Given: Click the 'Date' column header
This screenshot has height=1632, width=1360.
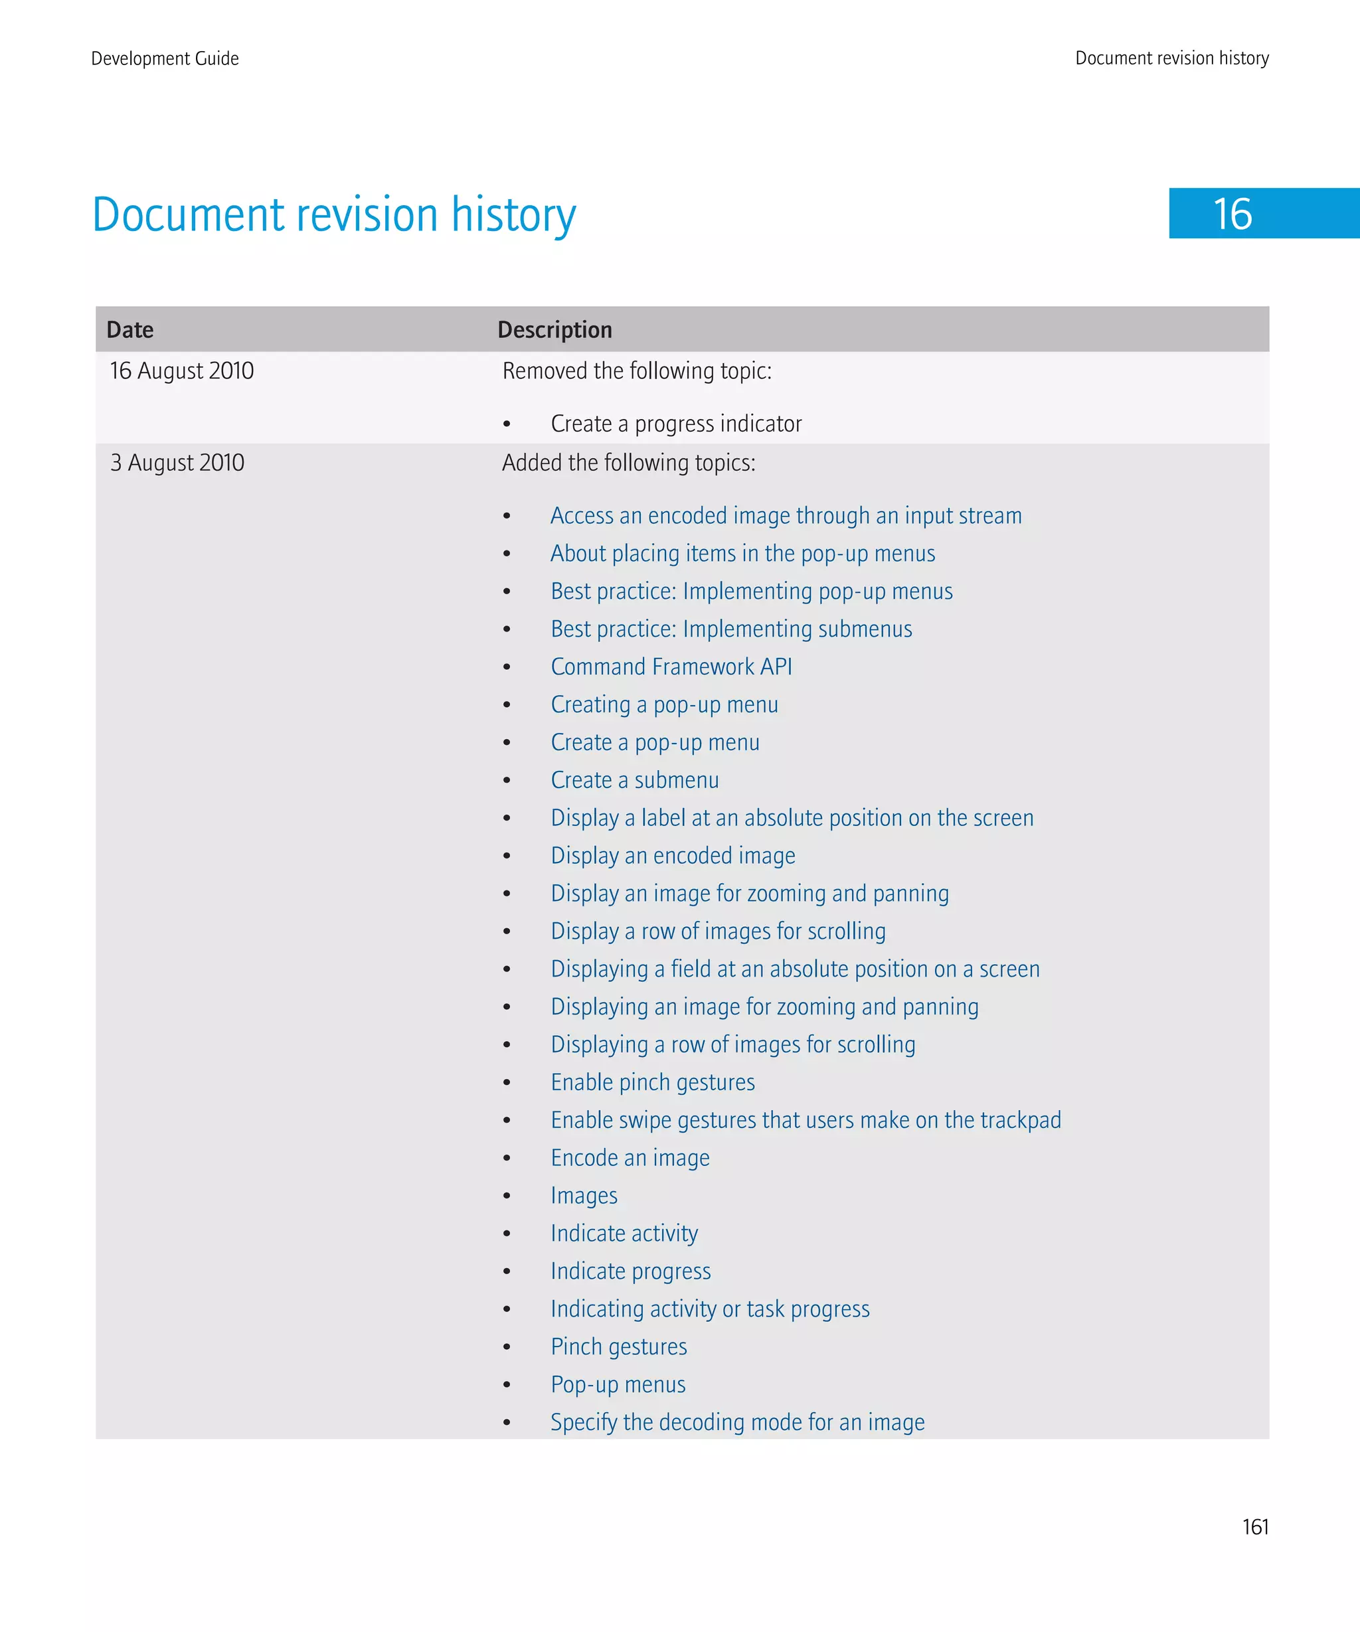Looking at the screenshot, I should (129, 329).
